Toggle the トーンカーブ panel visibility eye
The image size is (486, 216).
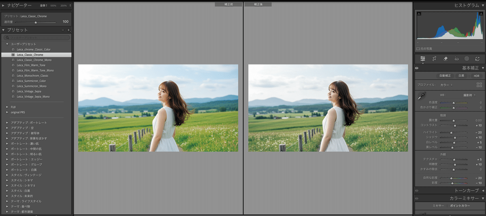(417, 190)
